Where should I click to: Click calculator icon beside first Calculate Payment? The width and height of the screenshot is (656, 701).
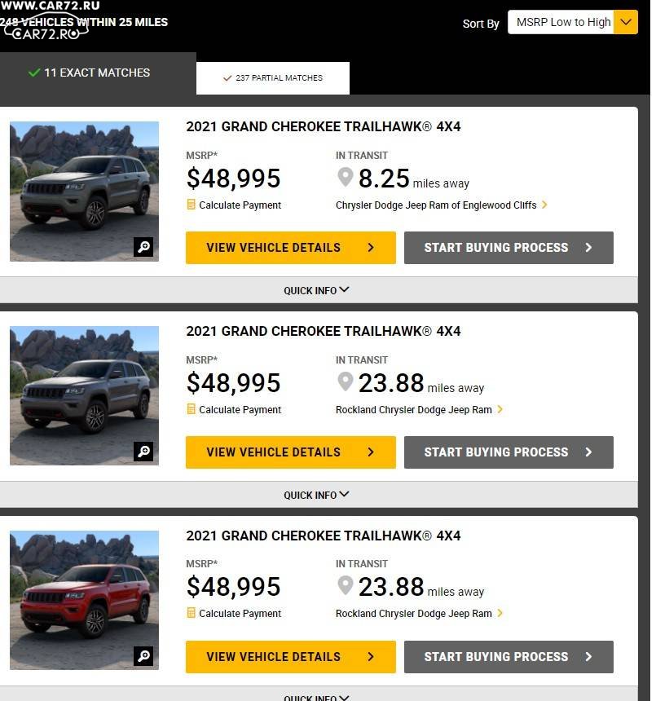(x=191, y=205)
